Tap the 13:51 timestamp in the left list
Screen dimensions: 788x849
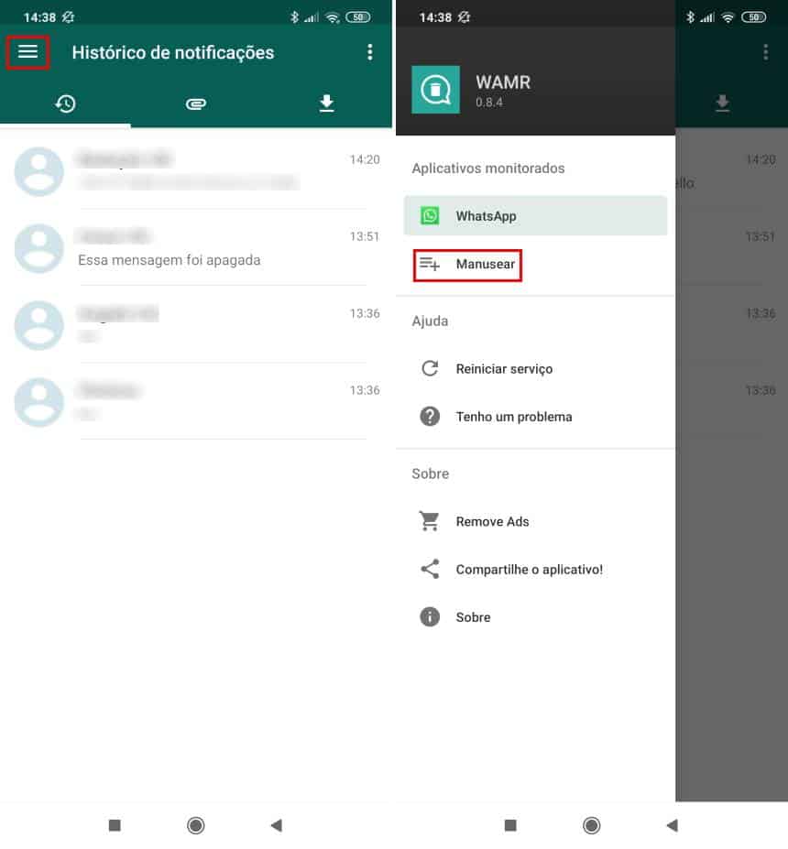click(x=365, y=236)
